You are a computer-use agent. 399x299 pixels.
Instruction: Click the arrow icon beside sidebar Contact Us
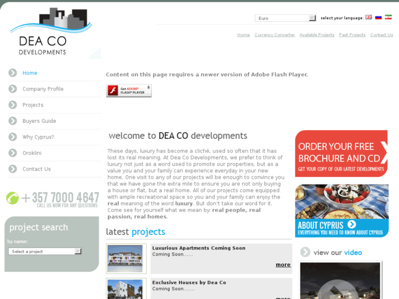pyautogui.click(x=13, y=169)
